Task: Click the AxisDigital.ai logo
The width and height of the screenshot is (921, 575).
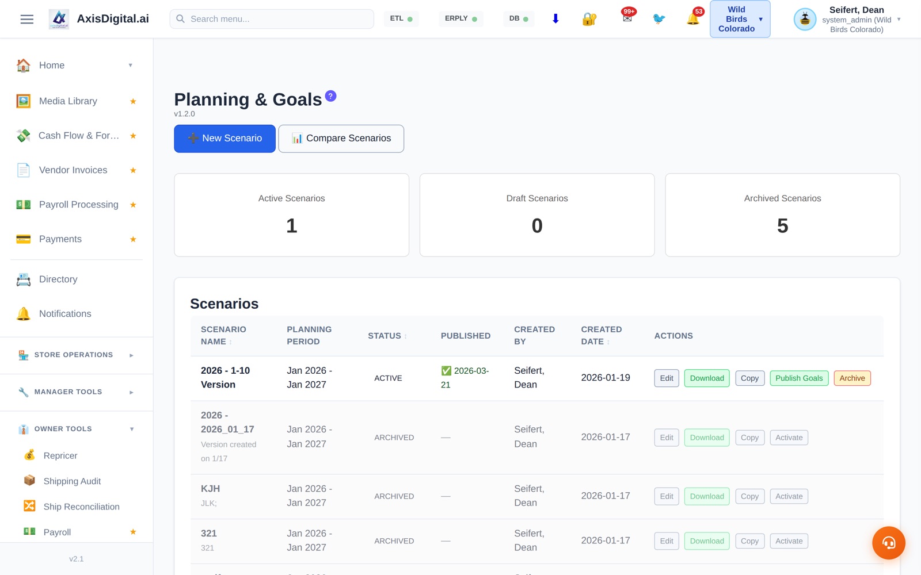Action: [x=59, y=19]
